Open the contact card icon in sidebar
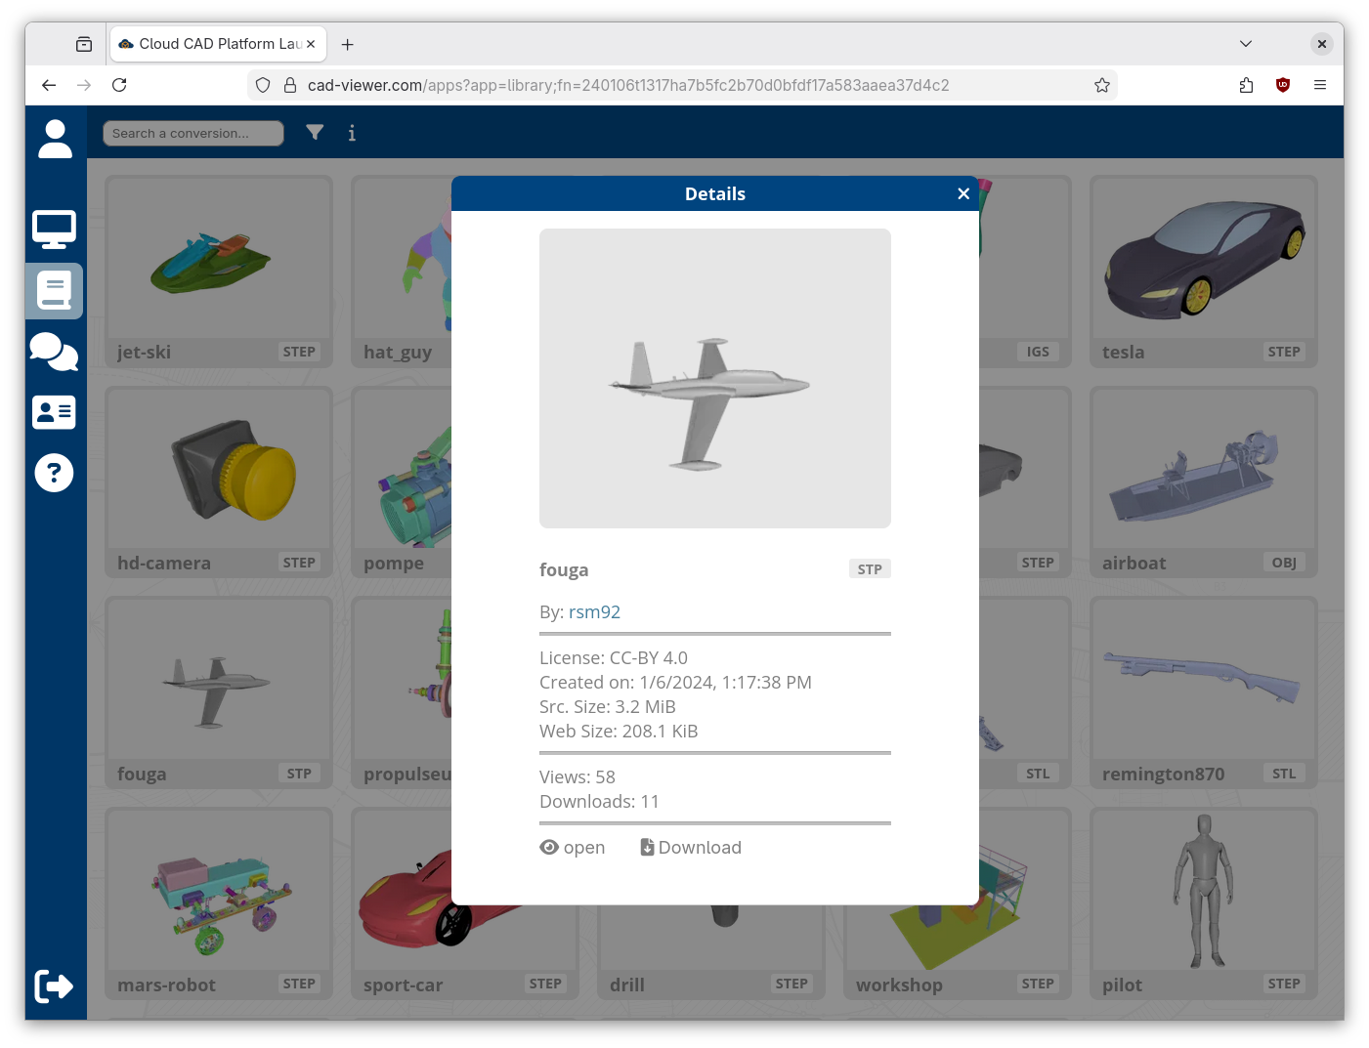Viewport: 1369px width, 1048px height. pos(55,412)
